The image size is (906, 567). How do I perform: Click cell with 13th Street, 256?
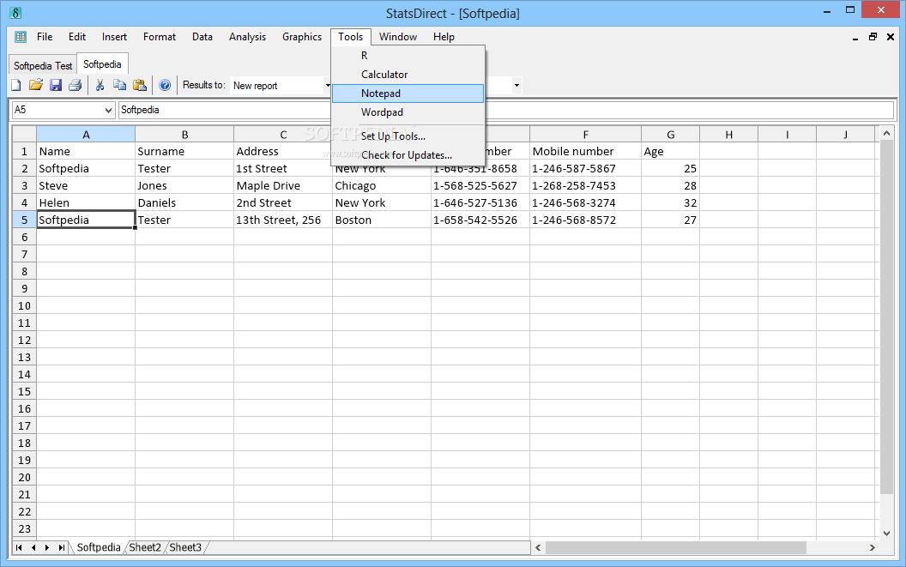click(283, 220)
